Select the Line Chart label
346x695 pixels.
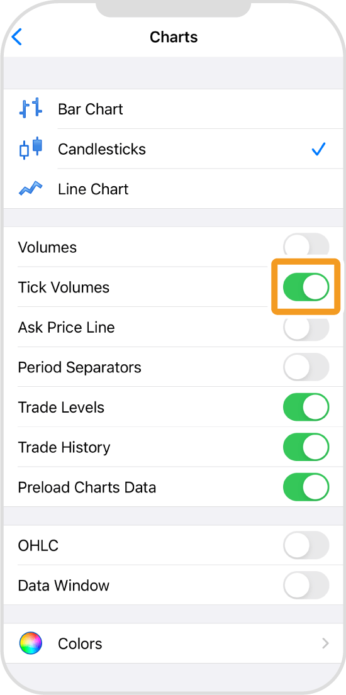(x=93, y=189)
